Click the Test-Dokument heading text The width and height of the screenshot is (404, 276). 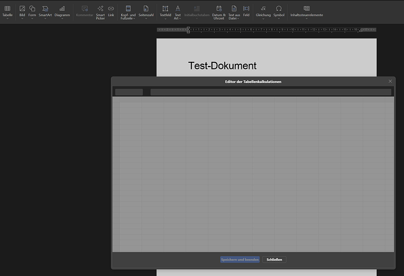pos(222,66)
